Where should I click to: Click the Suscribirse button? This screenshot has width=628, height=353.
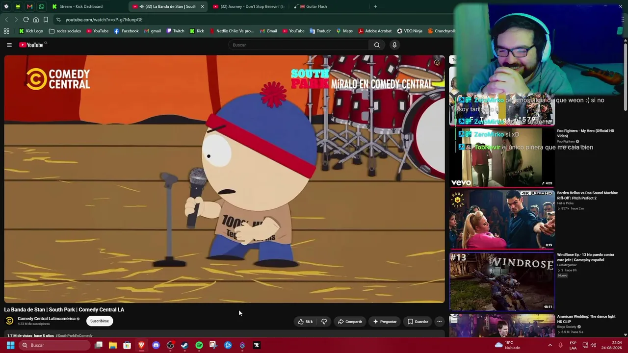pyautogui.click(x=100, y=321)
